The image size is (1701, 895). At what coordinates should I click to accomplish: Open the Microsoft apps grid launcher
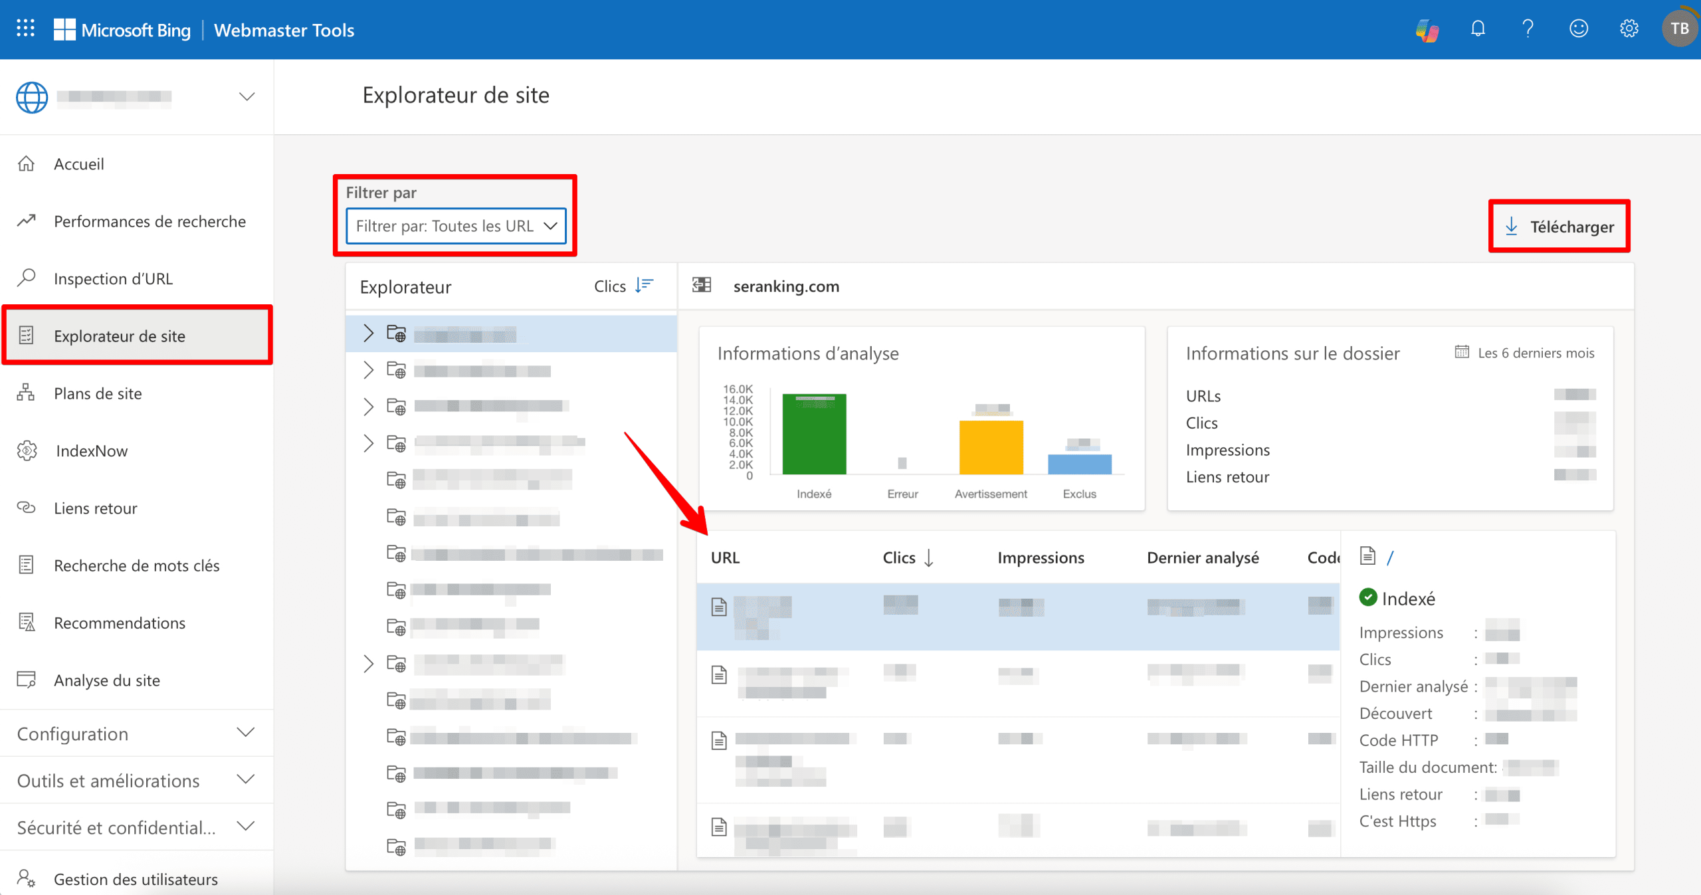pyautogui.click(x=25, y=28)
